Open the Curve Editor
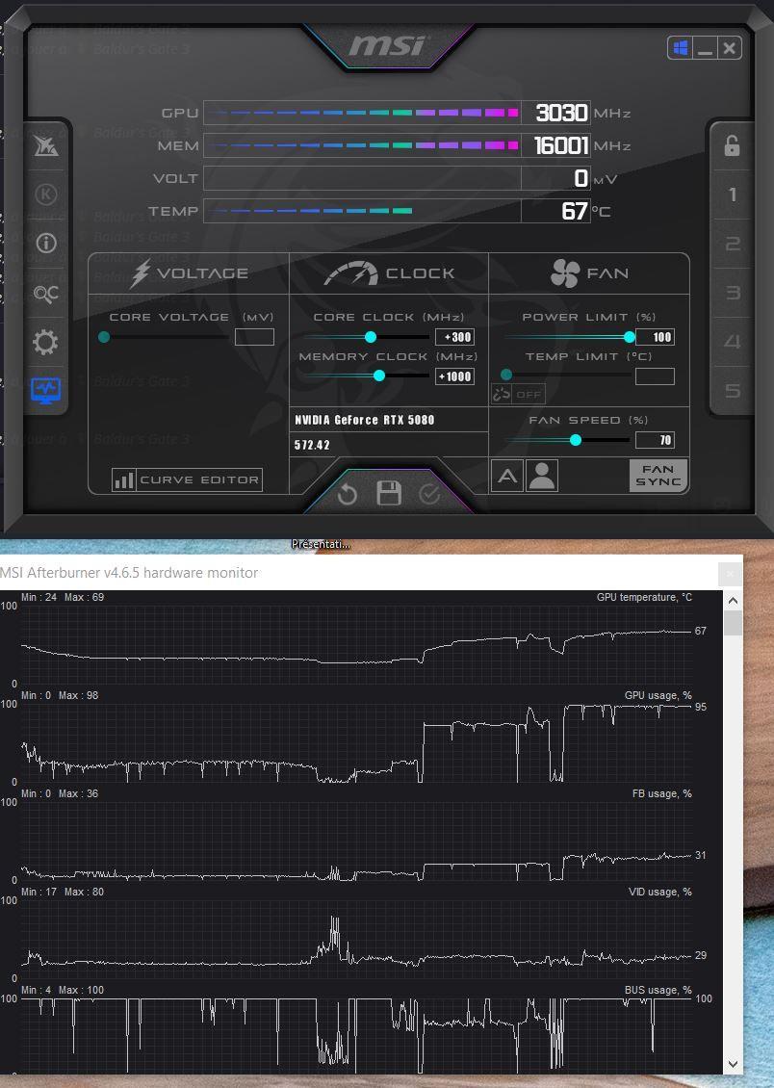Viewport: 774px width, 1088px height. click(188, 479)
